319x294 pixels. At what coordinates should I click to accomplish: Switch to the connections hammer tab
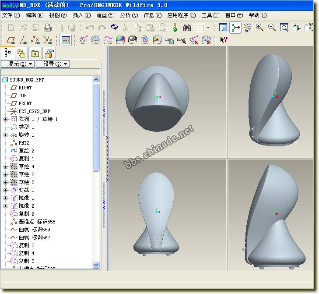coord(49,53)
